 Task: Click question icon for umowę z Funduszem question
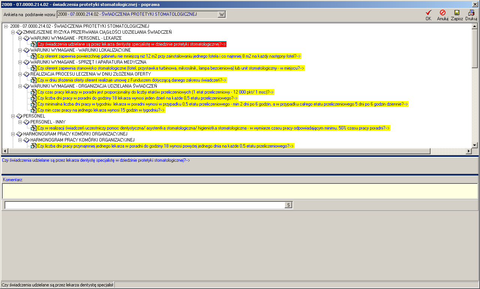click(34, 80)
